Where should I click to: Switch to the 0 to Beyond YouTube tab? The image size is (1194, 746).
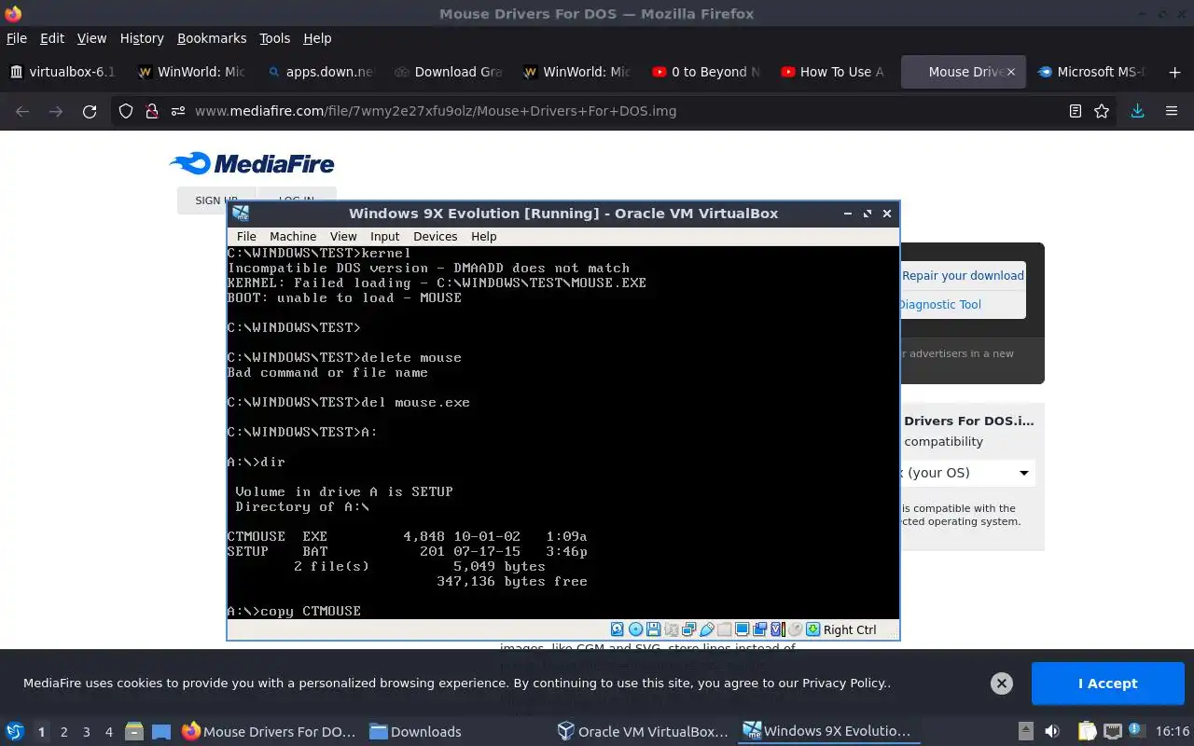706,72
